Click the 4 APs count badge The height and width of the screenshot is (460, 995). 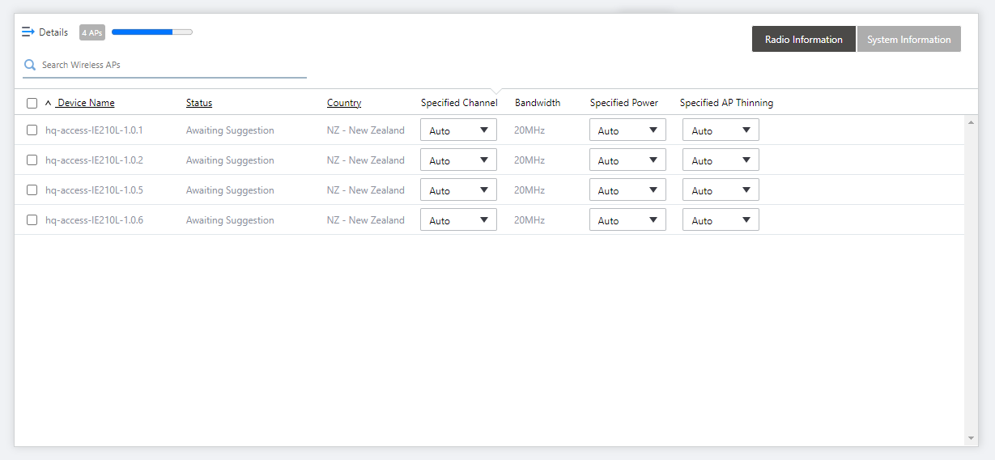91,32
